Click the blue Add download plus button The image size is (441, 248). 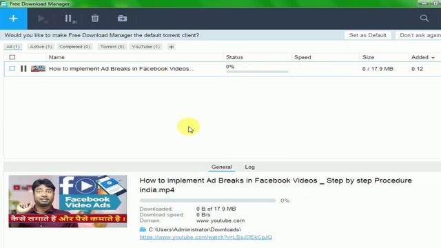[x=14, y=19]
